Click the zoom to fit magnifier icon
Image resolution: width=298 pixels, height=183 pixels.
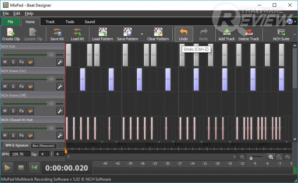click(279, 157)
